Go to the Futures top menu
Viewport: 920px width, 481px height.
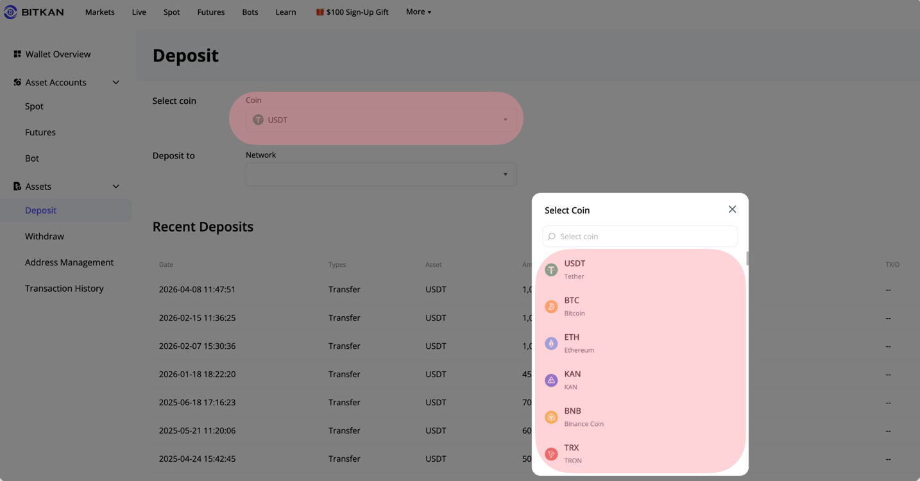coord(211,12)
